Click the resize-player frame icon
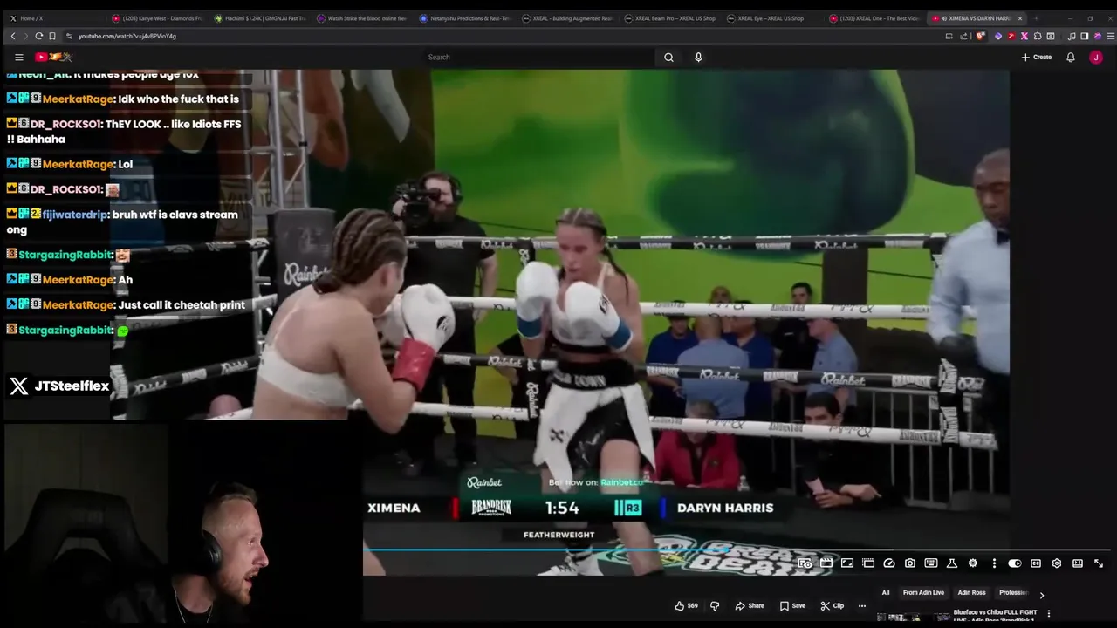 tap(847, 563)
